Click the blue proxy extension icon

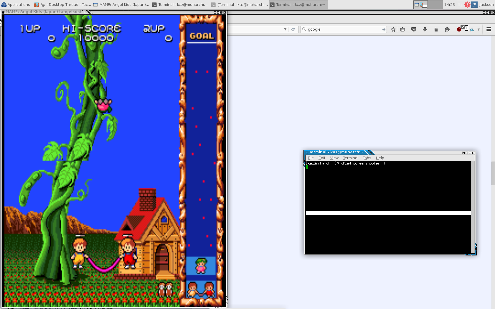coord(472,29)
